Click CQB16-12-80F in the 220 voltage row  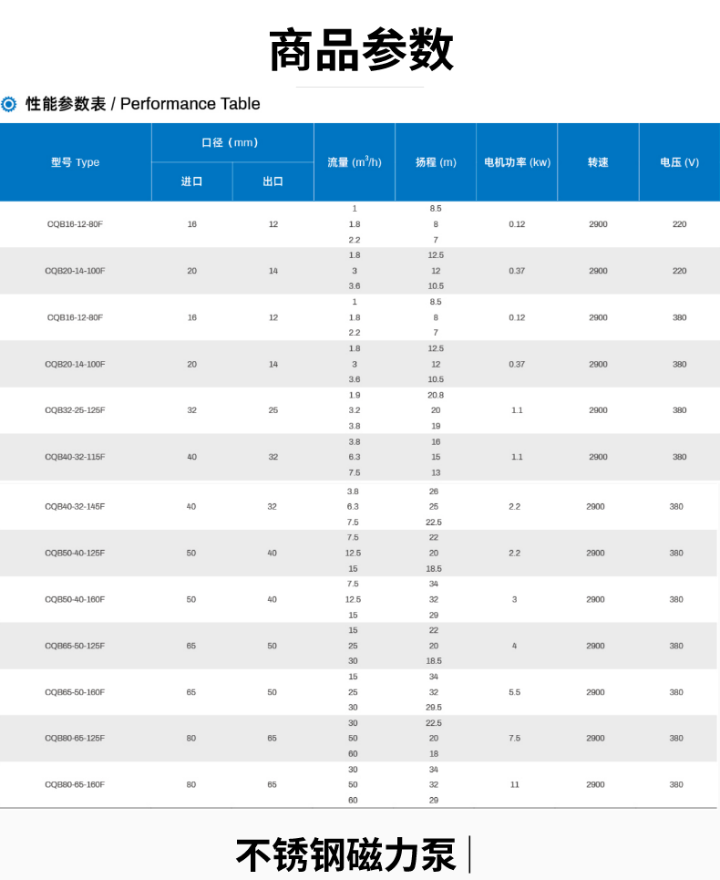[75, 224]
